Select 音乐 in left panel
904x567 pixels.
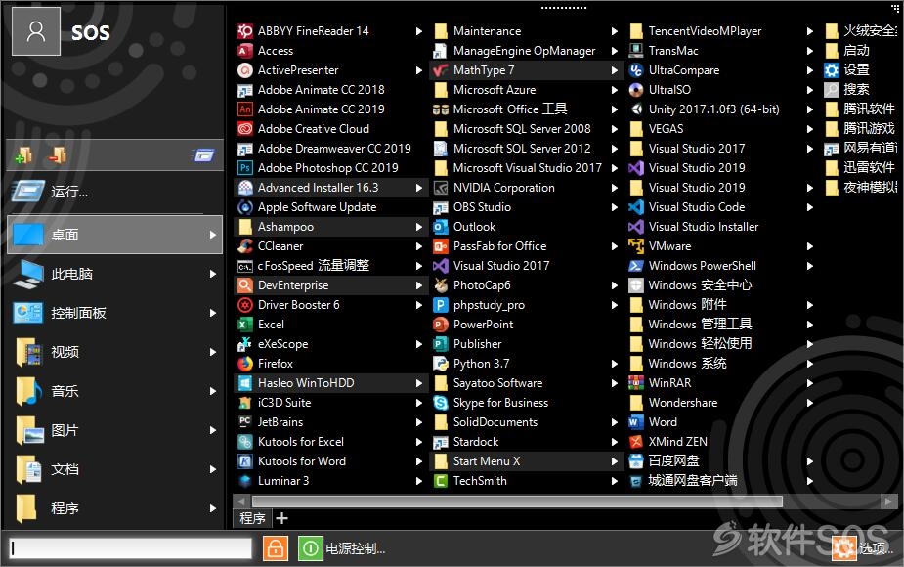click(x=114, y=391)
